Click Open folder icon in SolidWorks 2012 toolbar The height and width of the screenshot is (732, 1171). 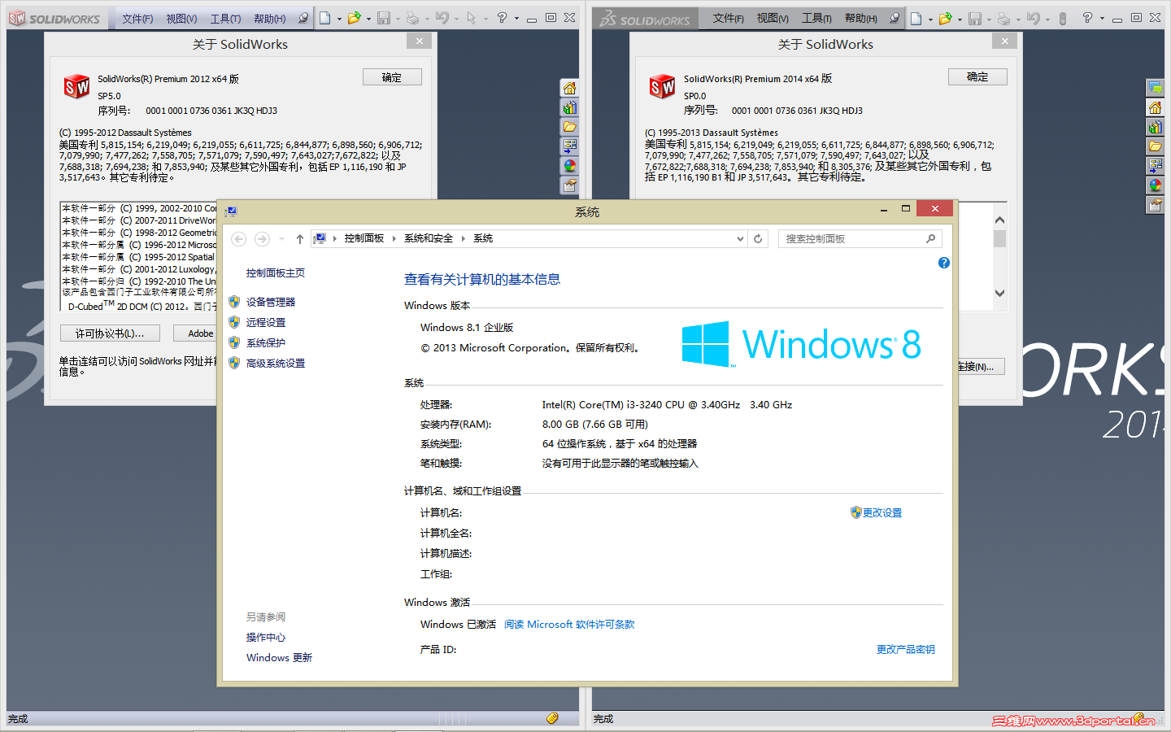point(354,18)
